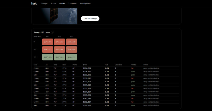Click the 35° beta heatmap row label
The width and height of the screenshot is (212, 111).
coord(35,49)
